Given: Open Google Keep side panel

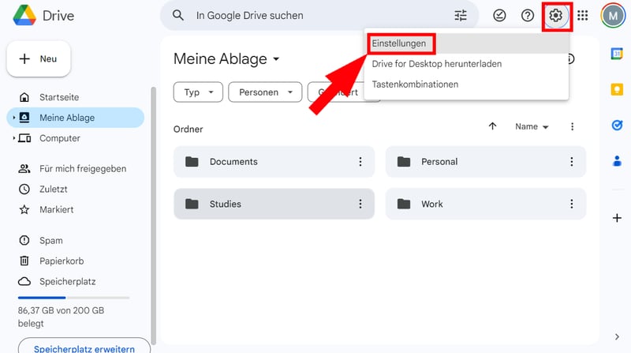Looking at the screenshot, I should click(x=617, y=89).
